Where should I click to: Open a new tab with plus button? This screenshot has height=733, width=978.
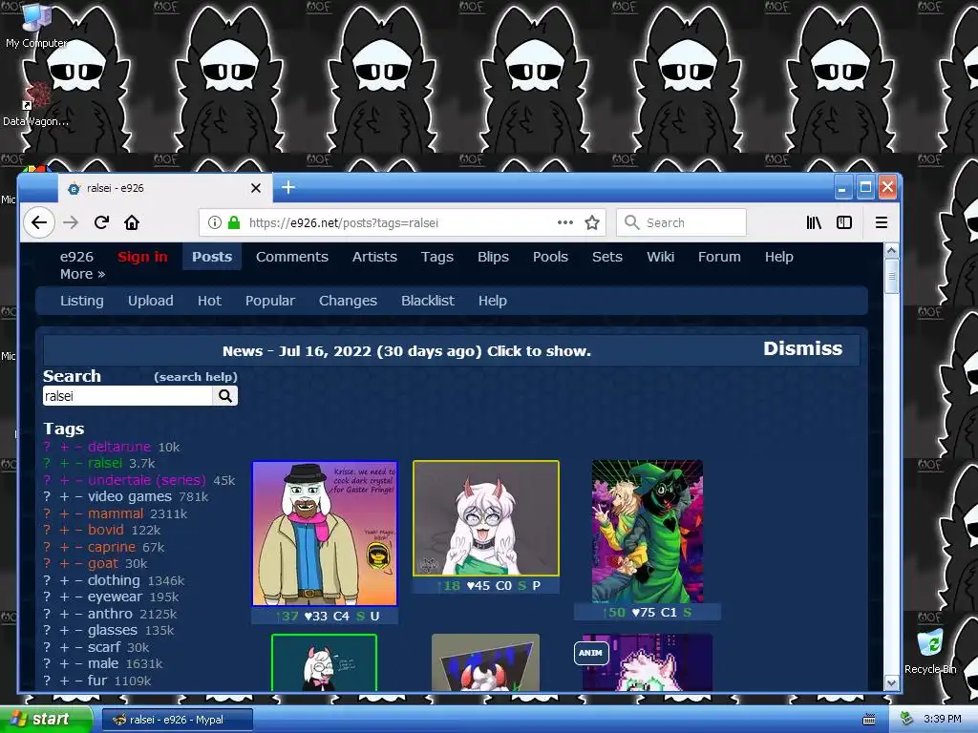click(x=288, y=187)
